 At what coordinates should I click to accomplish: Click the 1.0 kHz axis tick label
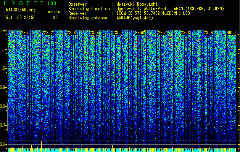[3, 68]
